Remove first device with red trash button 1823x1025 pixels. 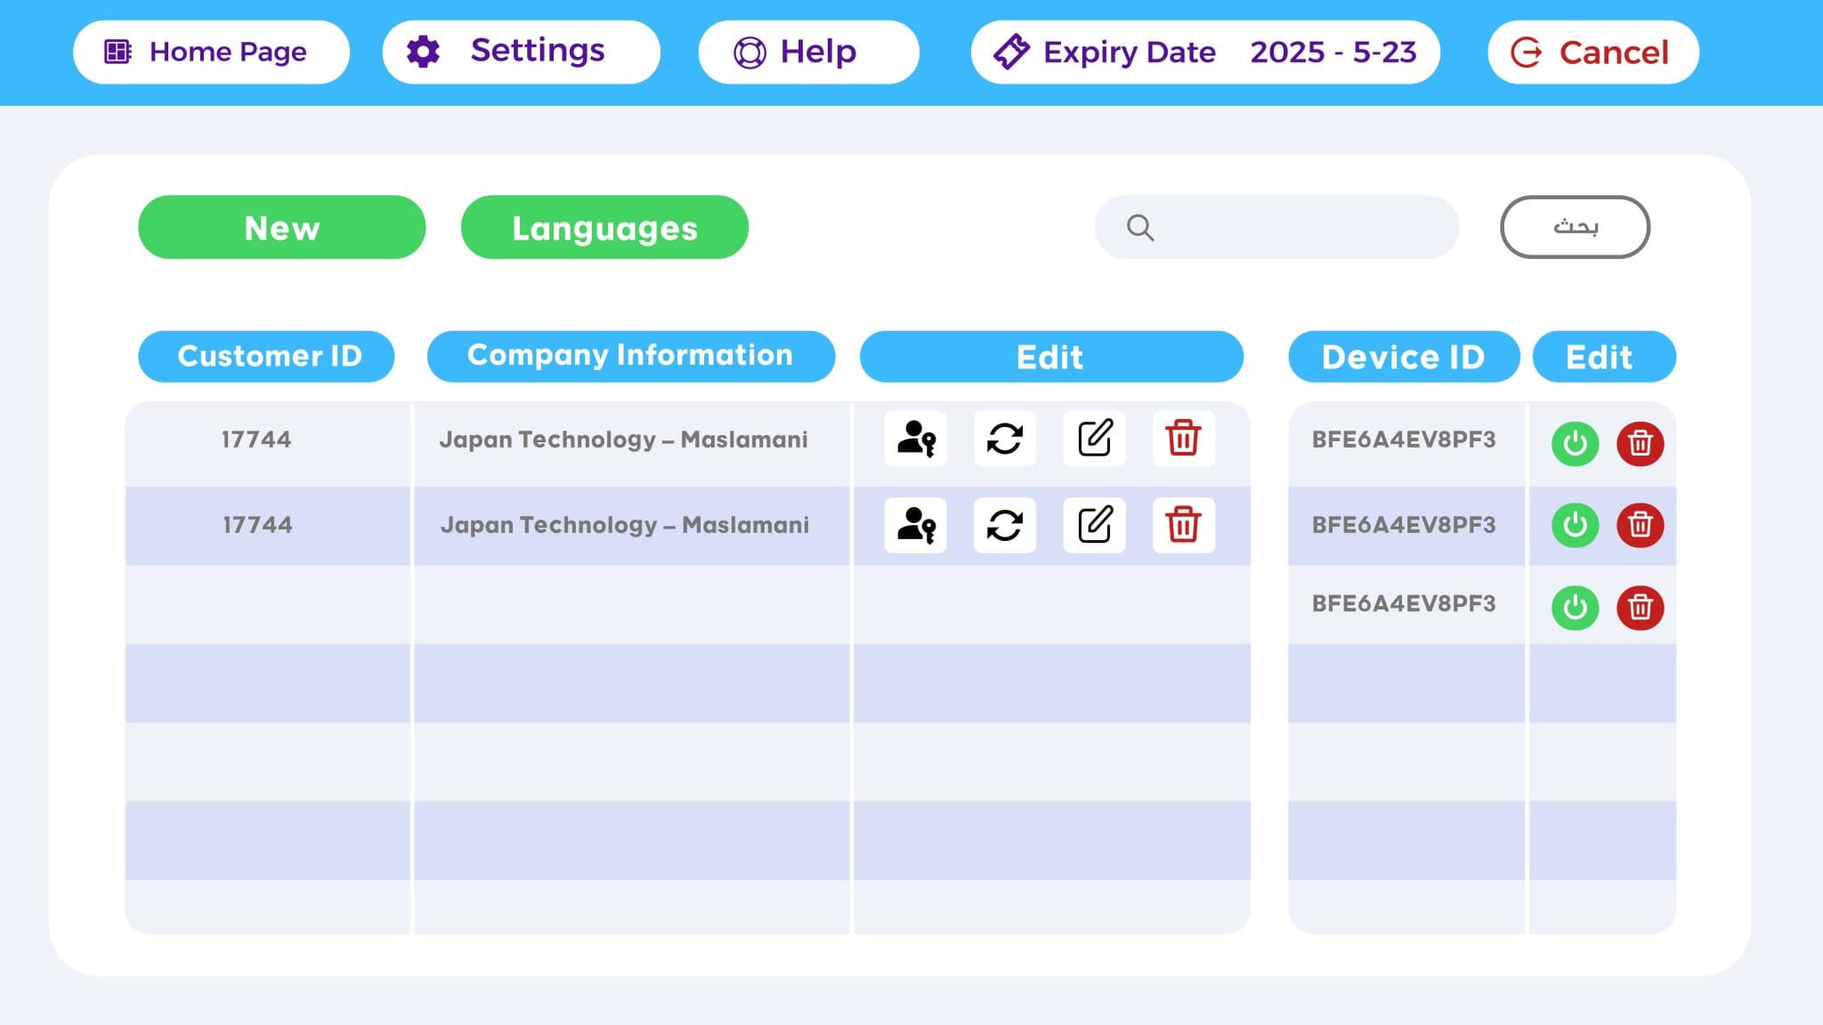click(x=1640, y=443)
